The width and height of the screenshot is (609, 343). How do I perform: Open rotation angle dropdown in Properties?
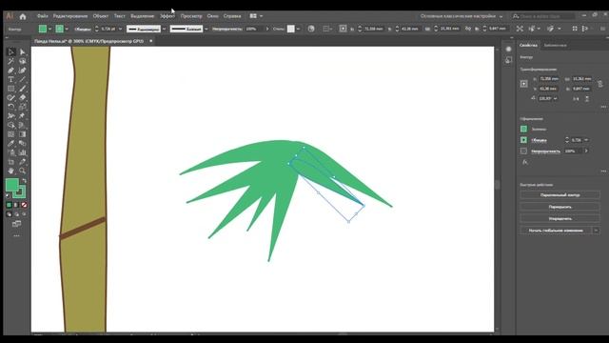point(556,99)
